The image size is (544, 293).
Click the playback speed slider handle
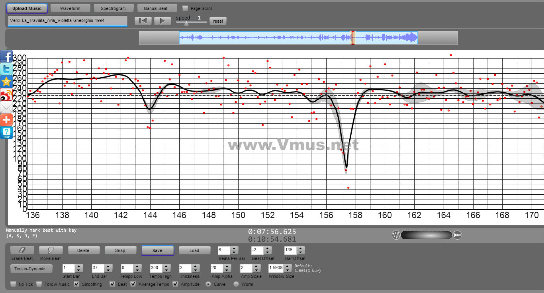tap(186, 23)
